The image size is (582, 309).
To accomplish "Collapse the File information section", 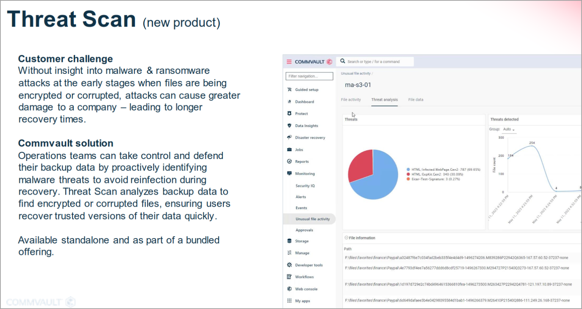I will [346, 238].
